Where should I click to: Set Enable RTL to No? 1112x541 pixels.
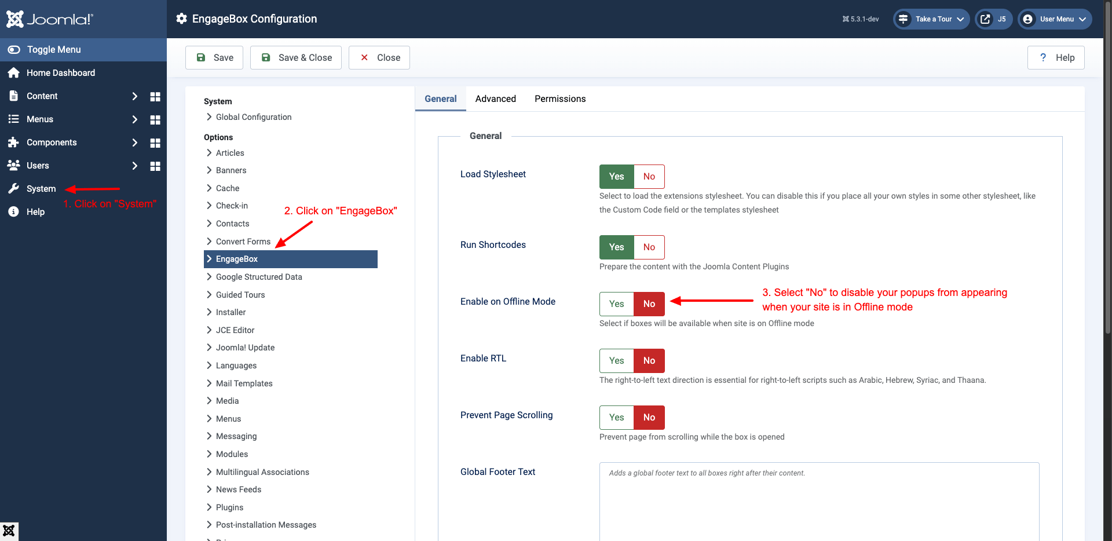click(649, 361)
